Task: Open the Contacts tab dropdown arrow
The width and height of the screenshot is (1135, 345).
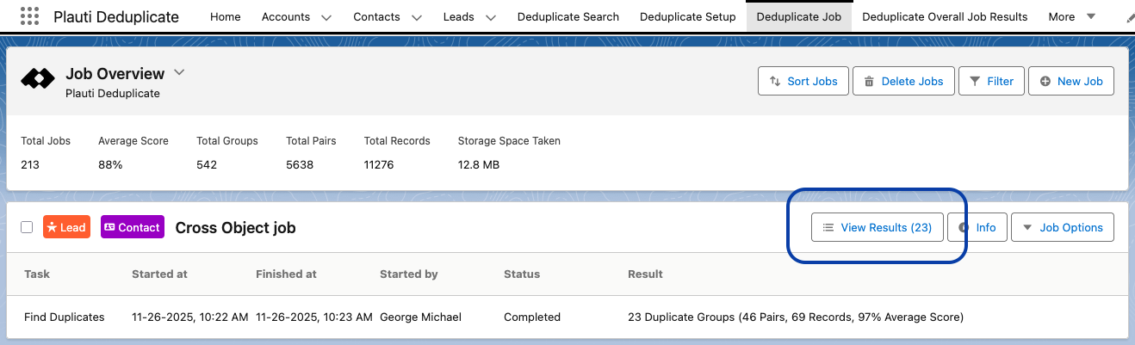Action: [x=416, y=17]
